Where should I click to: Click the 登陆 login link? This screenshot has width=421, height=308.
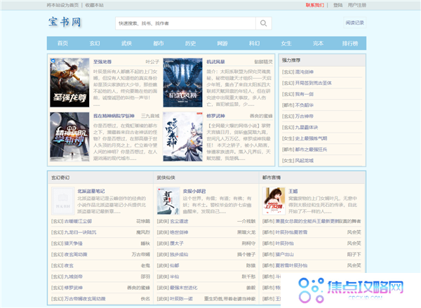click(338, 4)
